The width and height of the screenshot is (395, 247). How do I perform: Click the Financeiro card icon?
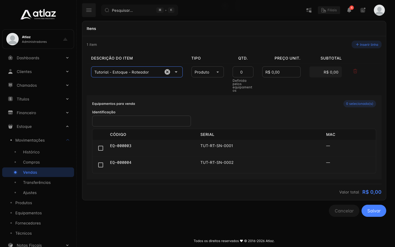10,113
